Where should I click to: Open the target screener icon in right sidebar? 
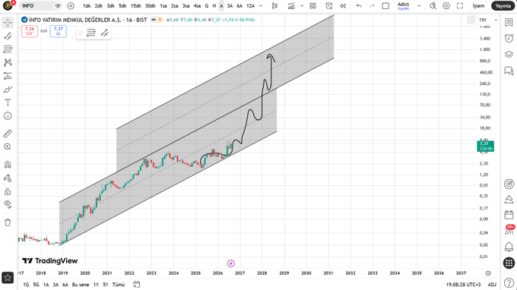point(509,184)
